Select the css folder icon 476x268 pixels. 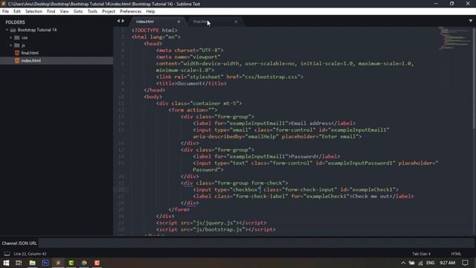click(17, 38)
